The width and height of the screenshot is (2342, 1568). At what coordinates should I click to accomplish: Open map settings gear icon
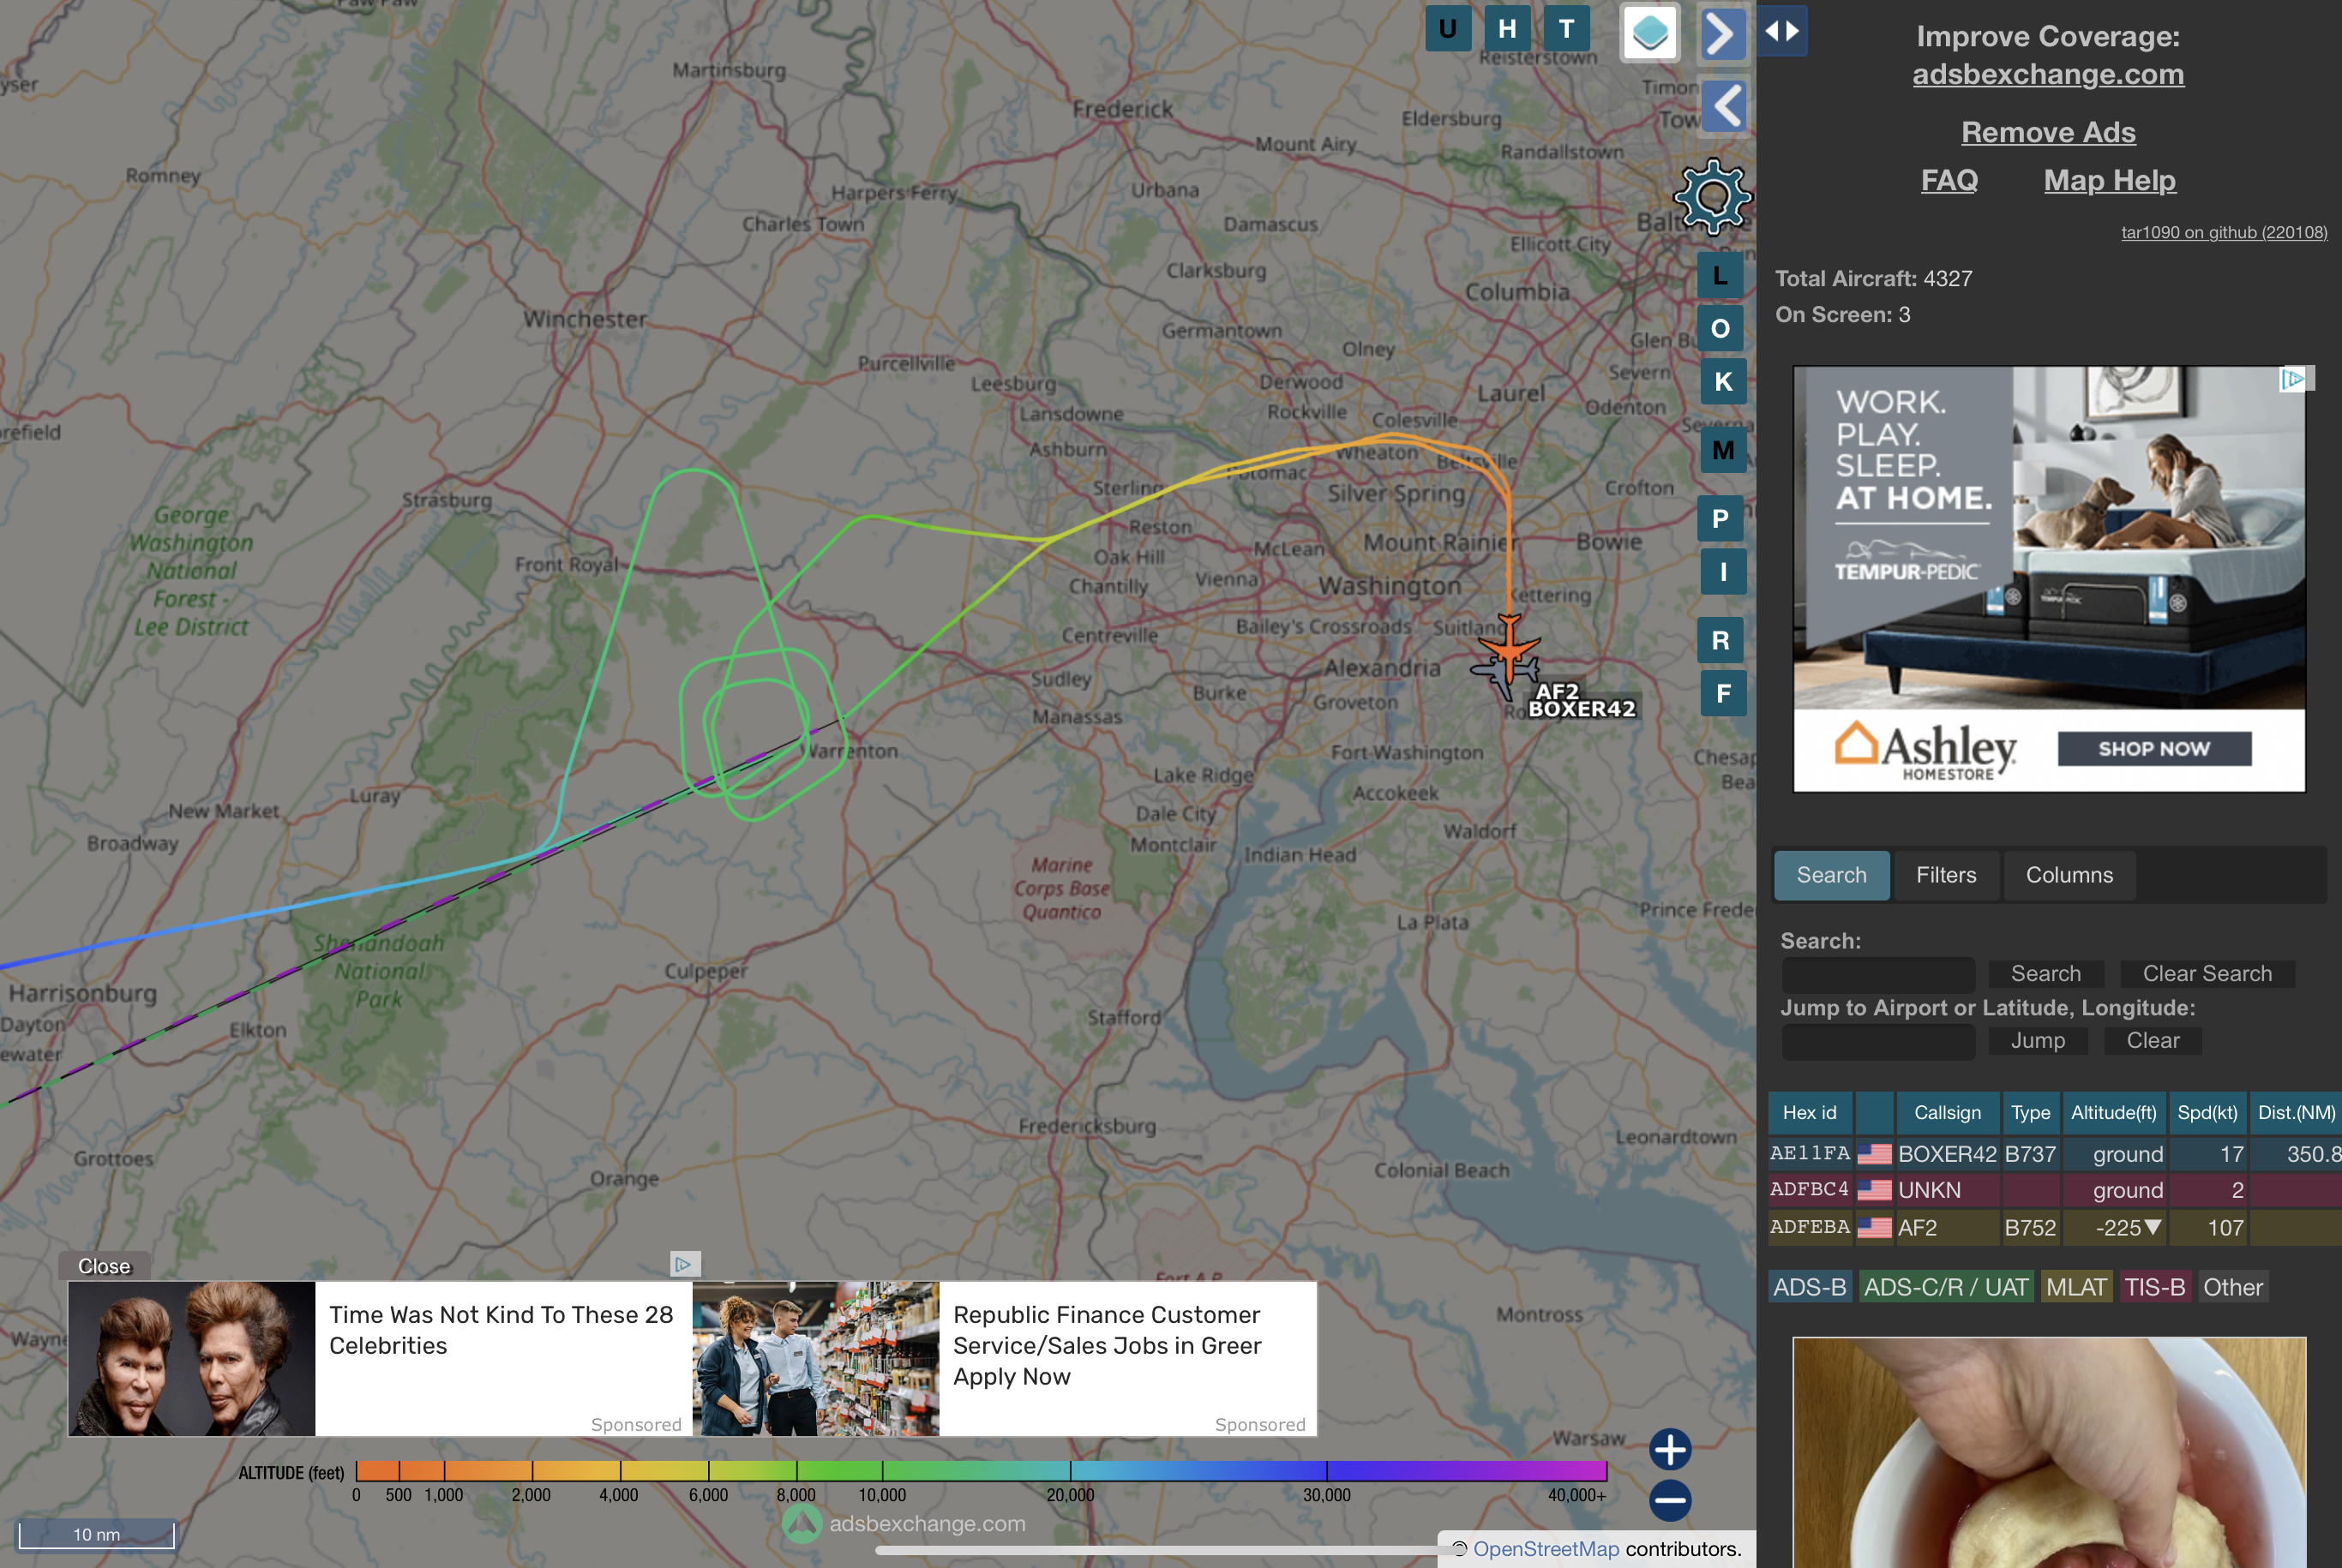click(1712, 196)
